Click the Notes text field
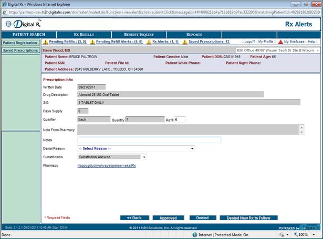 [x=149, y=140]
